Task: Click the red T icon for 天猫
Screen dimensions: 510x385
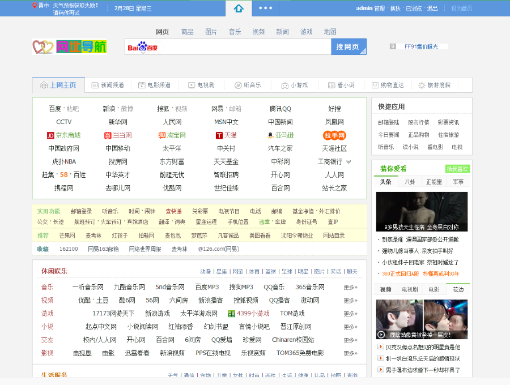Action: pos(219,135)
